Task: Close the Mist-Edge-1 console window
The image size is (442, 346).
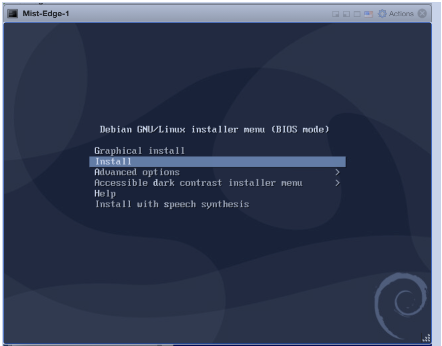Action: [x=422, y=13]
